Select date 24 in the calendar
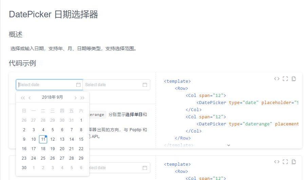The height and width of the screenshot is (180, 308). [x=34, y=158]
